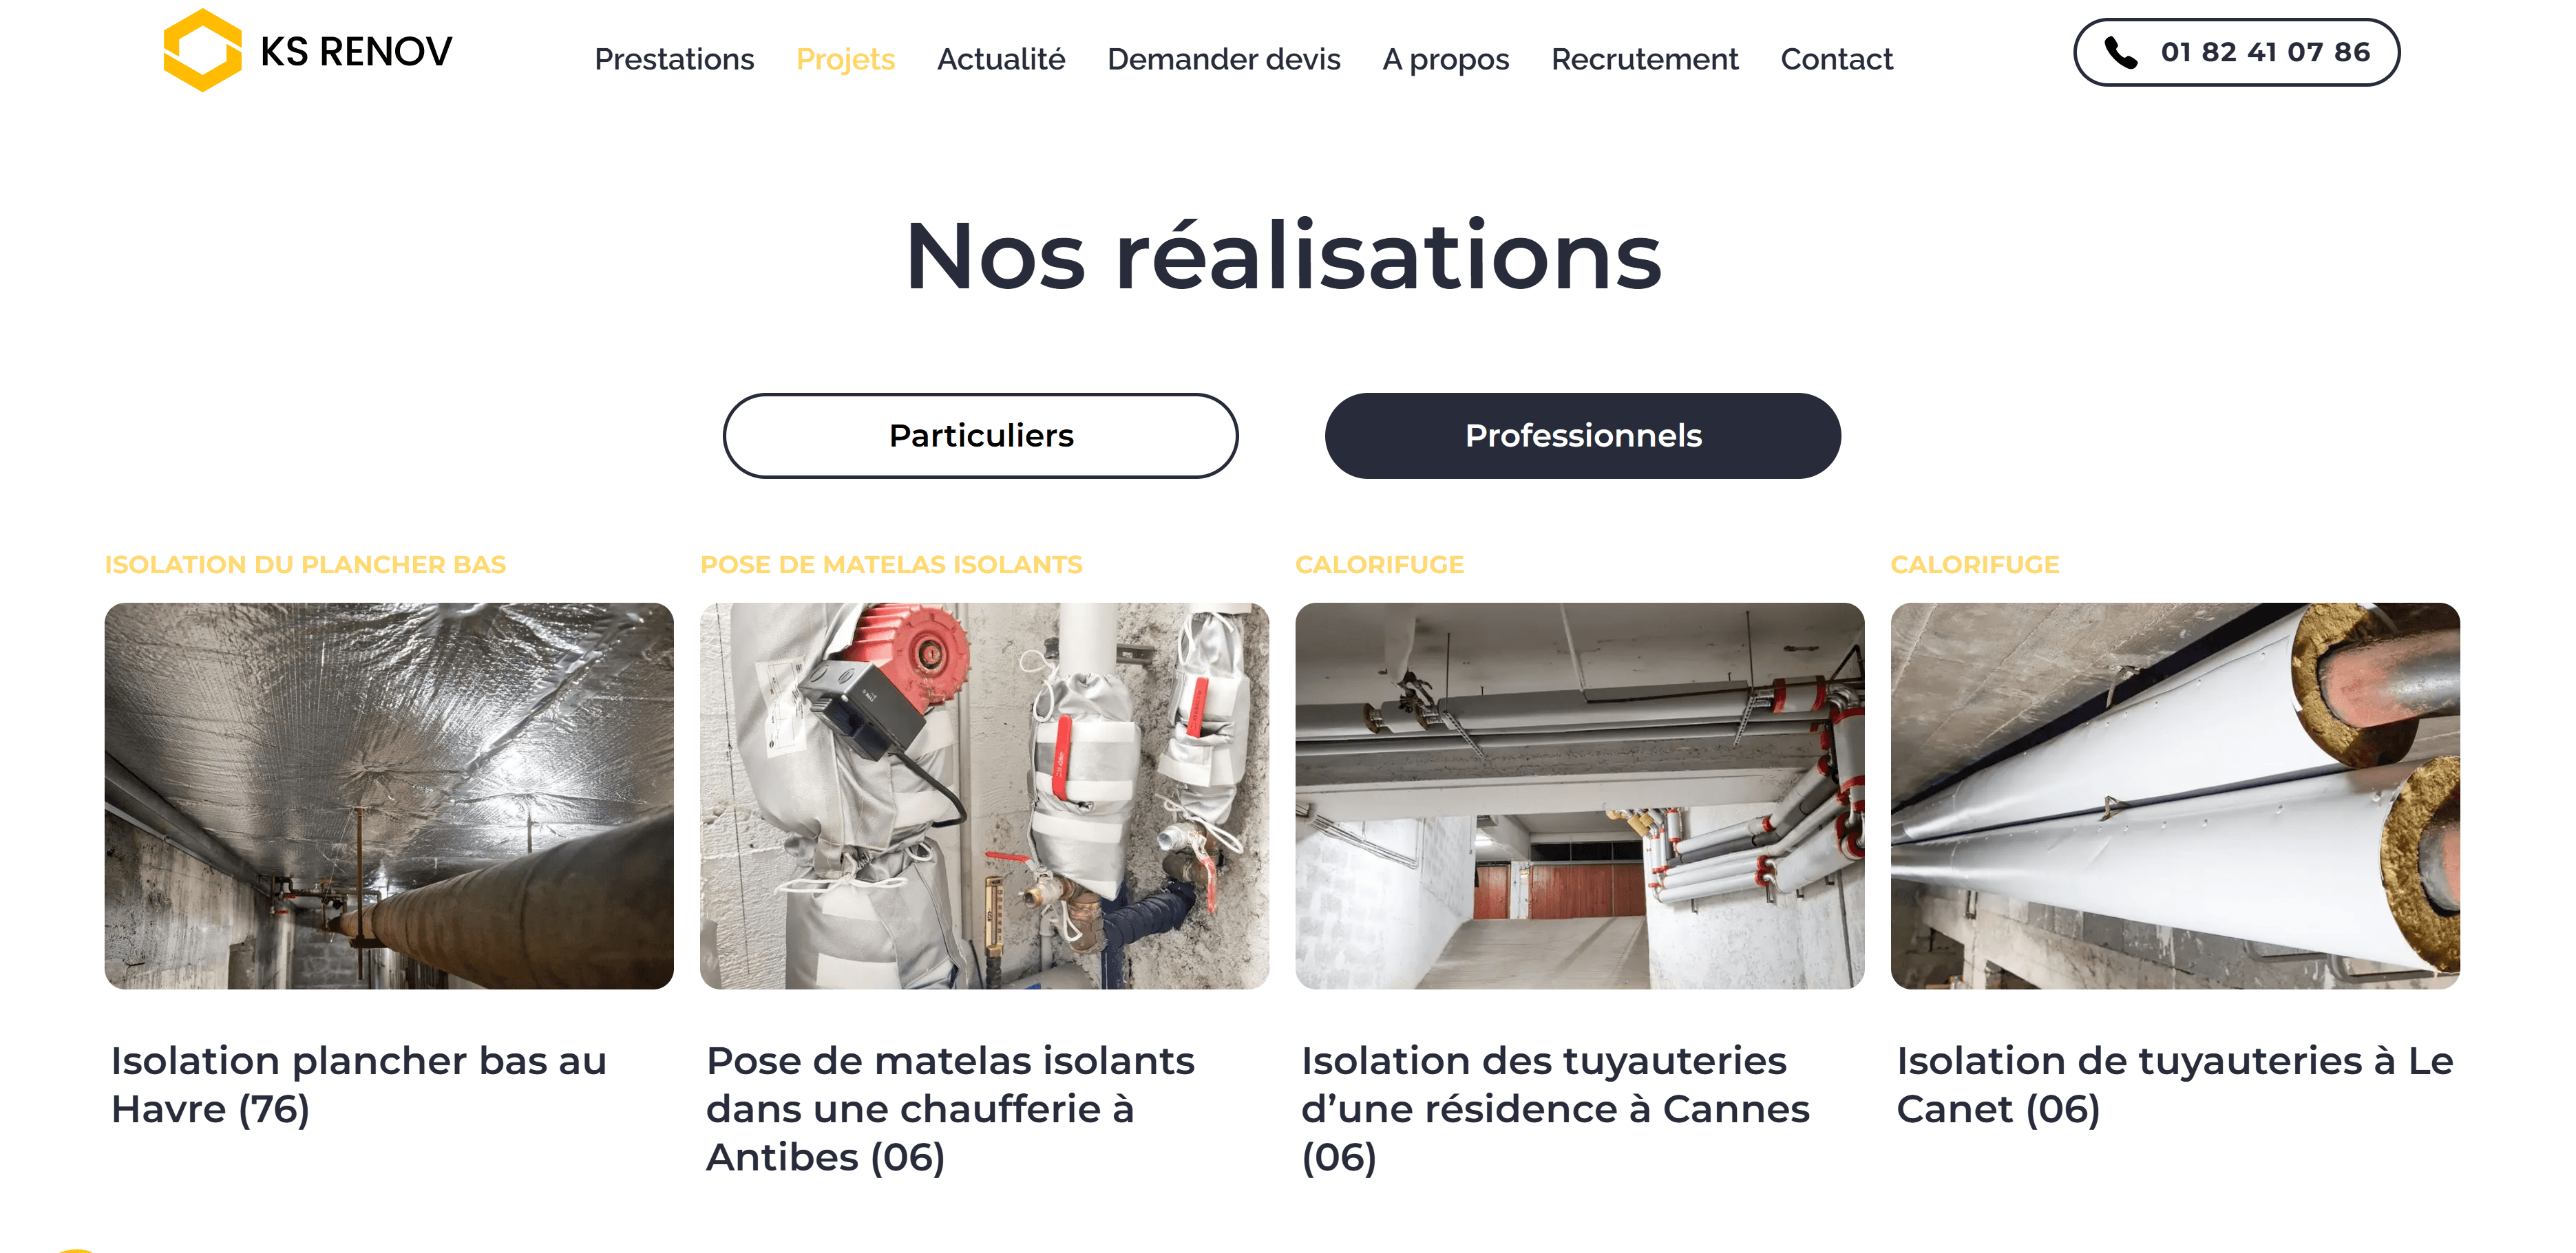Image resolution: width=2576 pixels, height=1253 pixels.
Task: Click the Isolation du plancher bas category label
Action: click(x=305, y=564)
